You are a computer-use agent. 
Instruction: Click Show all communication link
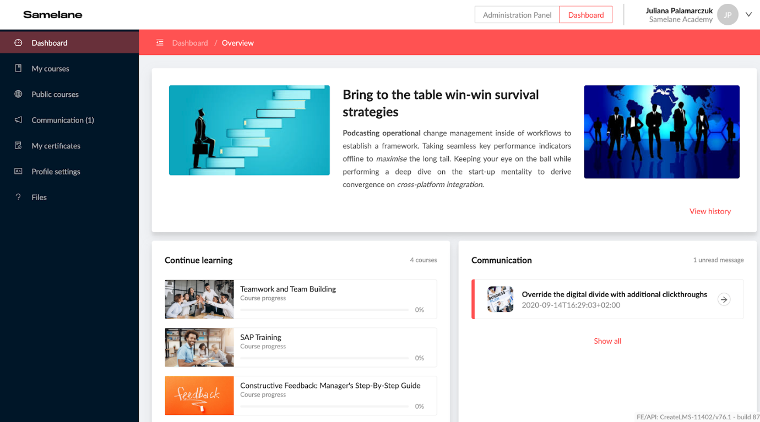(607, 341)
